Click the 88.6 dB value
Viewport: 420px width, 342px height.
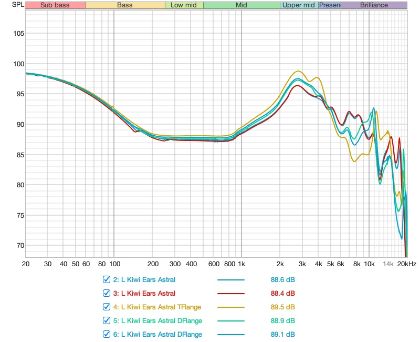[282, 280]
